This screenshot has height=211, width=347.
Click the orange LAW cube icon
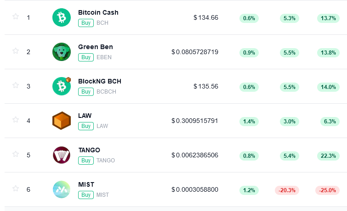tap(62, 121)
